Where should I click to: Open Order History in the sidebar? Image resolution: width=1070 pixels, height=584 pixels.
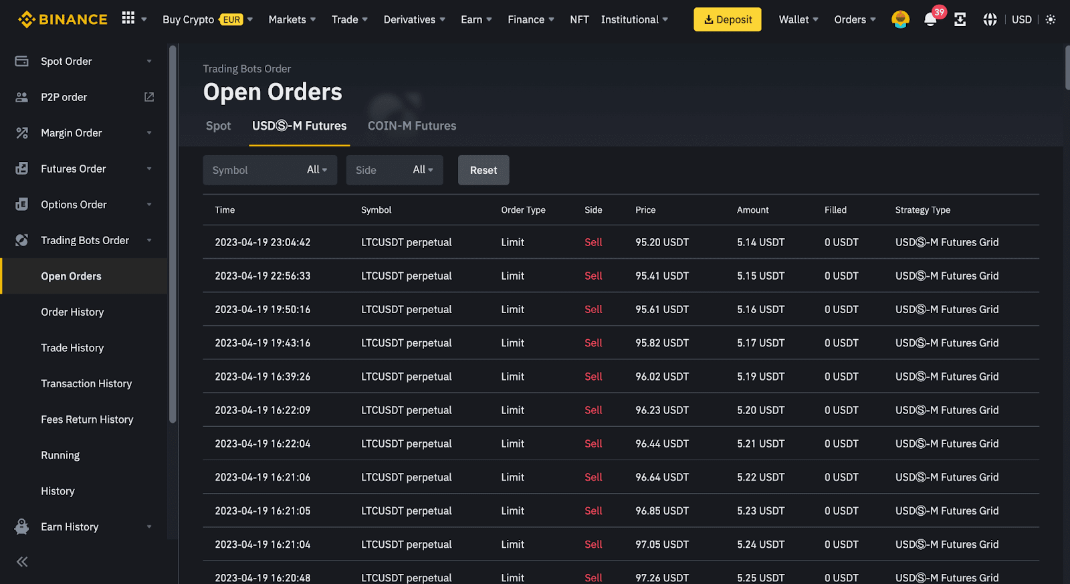point(72,312)
